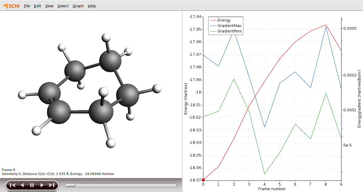363x192 pixels.
Task: Pause the animation playback
Action: click(32, 185)
